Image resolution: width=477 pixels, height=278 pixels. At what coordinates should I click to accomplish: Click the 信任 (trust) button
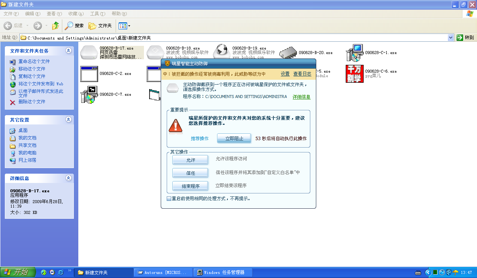coord(190,173)
